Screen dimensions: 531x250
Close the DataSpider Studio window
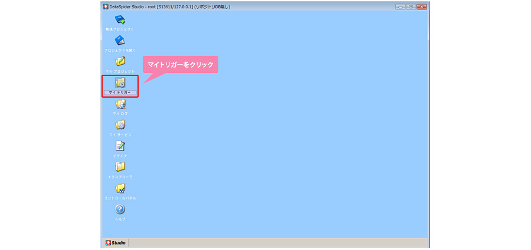click(421, 6)
